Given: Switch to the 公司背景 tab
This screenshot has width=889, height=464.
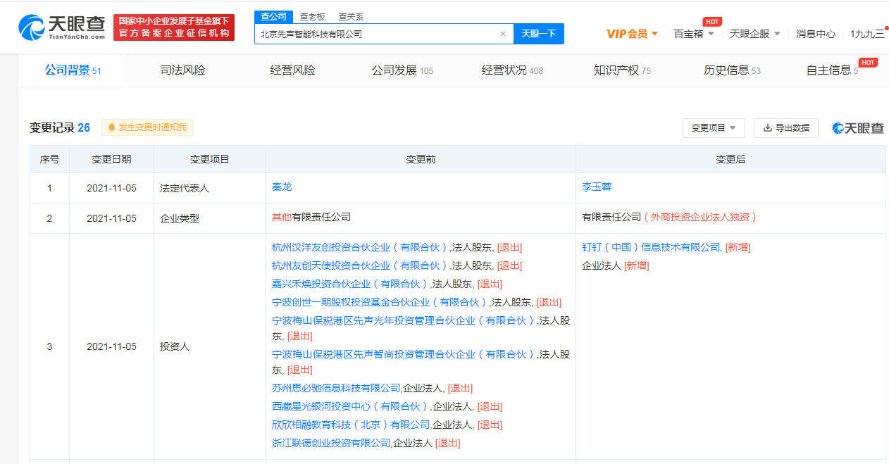Looking at the screenshot, I should tap(73, 70).
